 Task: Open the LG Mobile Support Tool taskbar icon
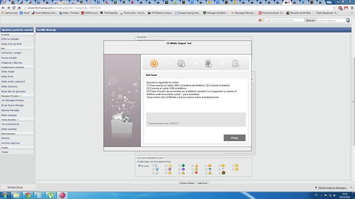[62, 195]
